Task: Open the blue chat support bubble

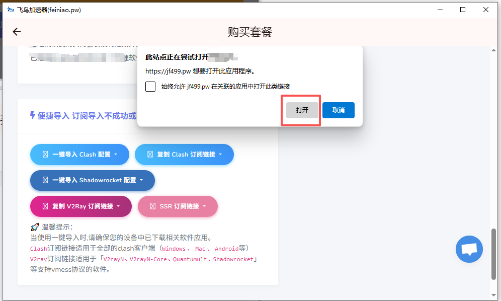Action: (x=469, y=249)
